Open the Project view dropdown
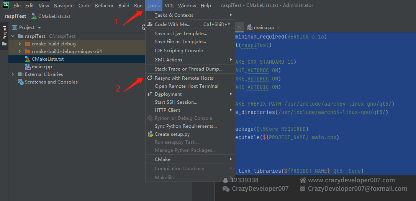This screenshot has height=201, width=416. point(39,27)
